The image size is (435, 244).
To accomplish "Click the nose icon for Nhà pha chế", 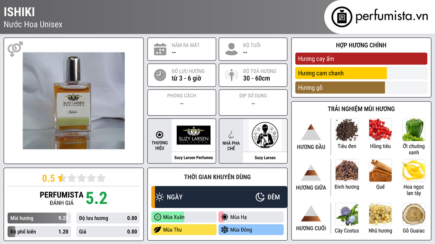I will tap(231, 135).
